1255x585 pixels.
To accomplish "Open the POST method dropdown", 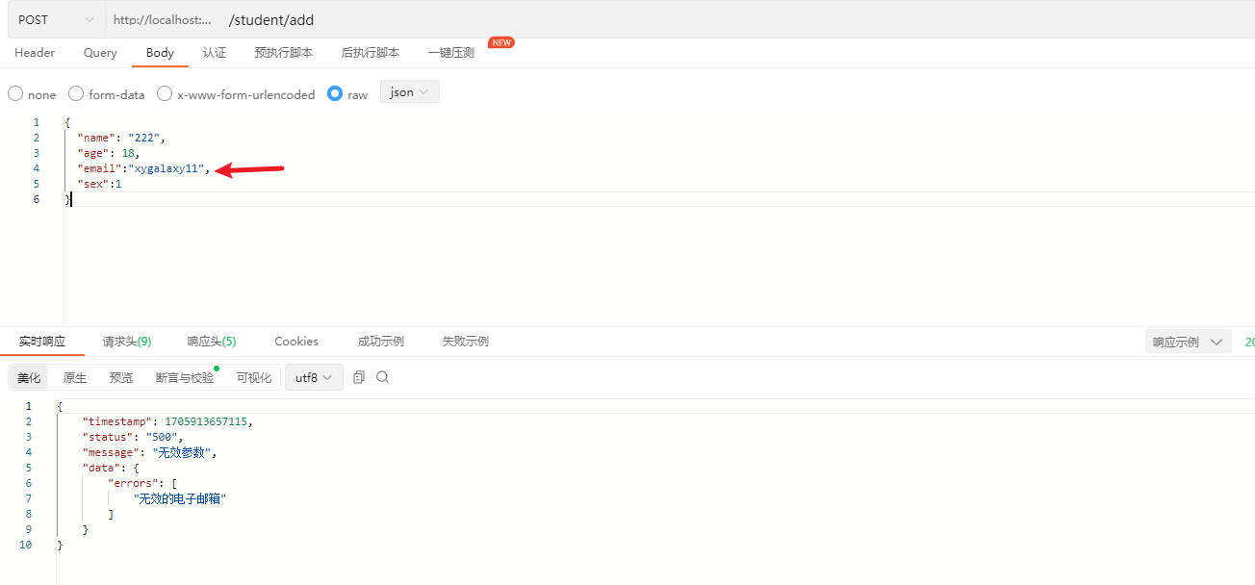I will click(x=56, y=19).
